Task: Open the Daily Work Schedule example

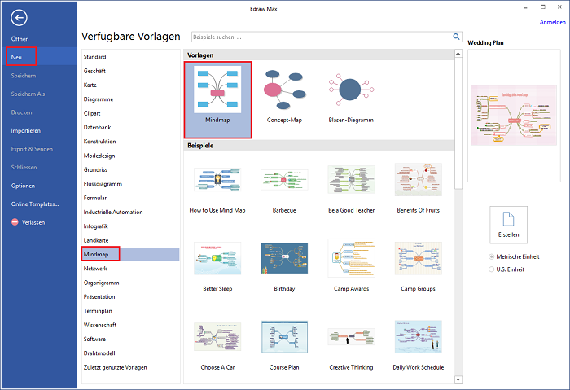Action: 418,337
